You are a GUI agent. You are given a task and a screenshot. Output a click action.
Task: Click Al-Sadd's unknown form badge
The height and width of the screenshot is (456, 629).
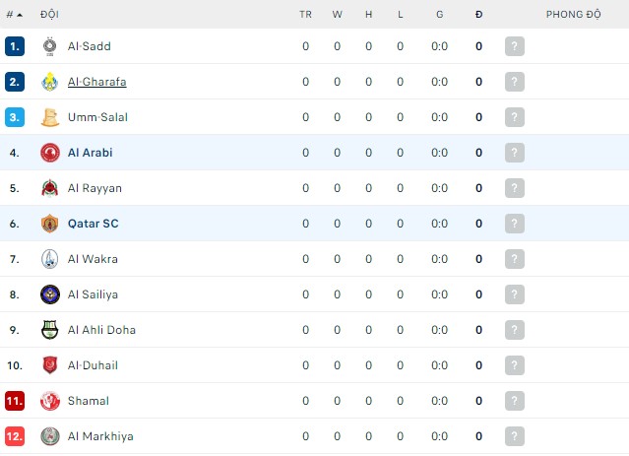tap(514, 46)
